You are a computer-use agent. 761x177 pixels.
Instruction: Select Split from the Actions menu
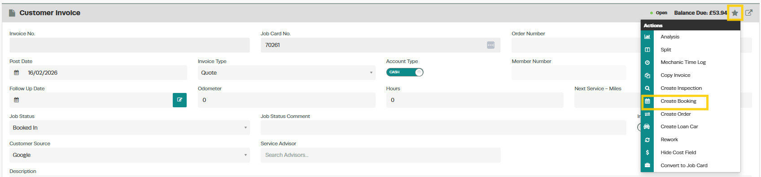click(666, 50)
